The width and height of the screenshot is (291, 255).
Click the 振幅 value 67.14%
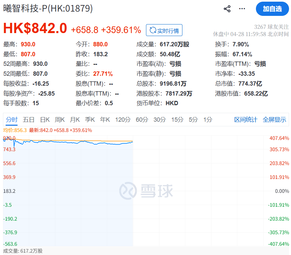[x=242, y=54]
